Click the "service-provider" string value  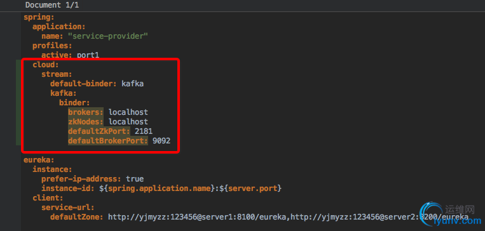click(108, 36)
